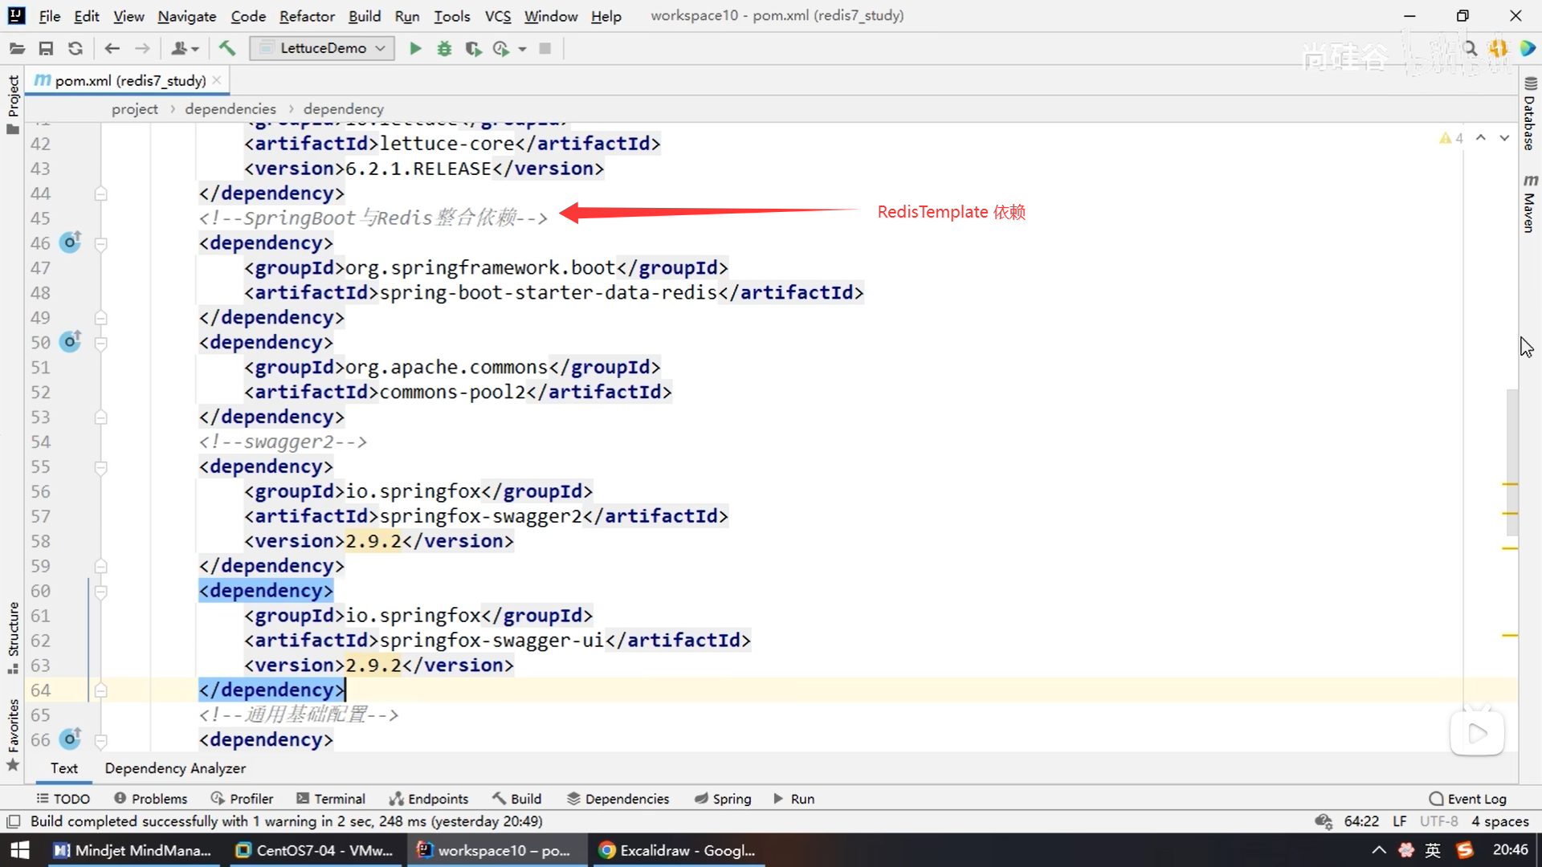Collapse the dependency block at line 60
Viewport: 1542px width, 867px height.
[101, 592]
